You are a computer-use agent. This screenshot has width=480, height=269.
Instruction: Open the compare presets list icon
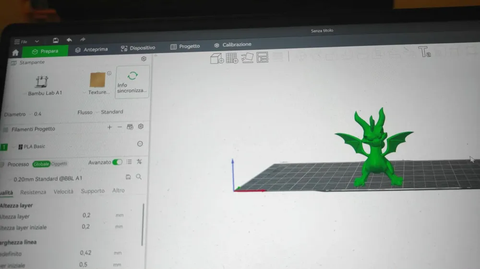click(129, 162)
